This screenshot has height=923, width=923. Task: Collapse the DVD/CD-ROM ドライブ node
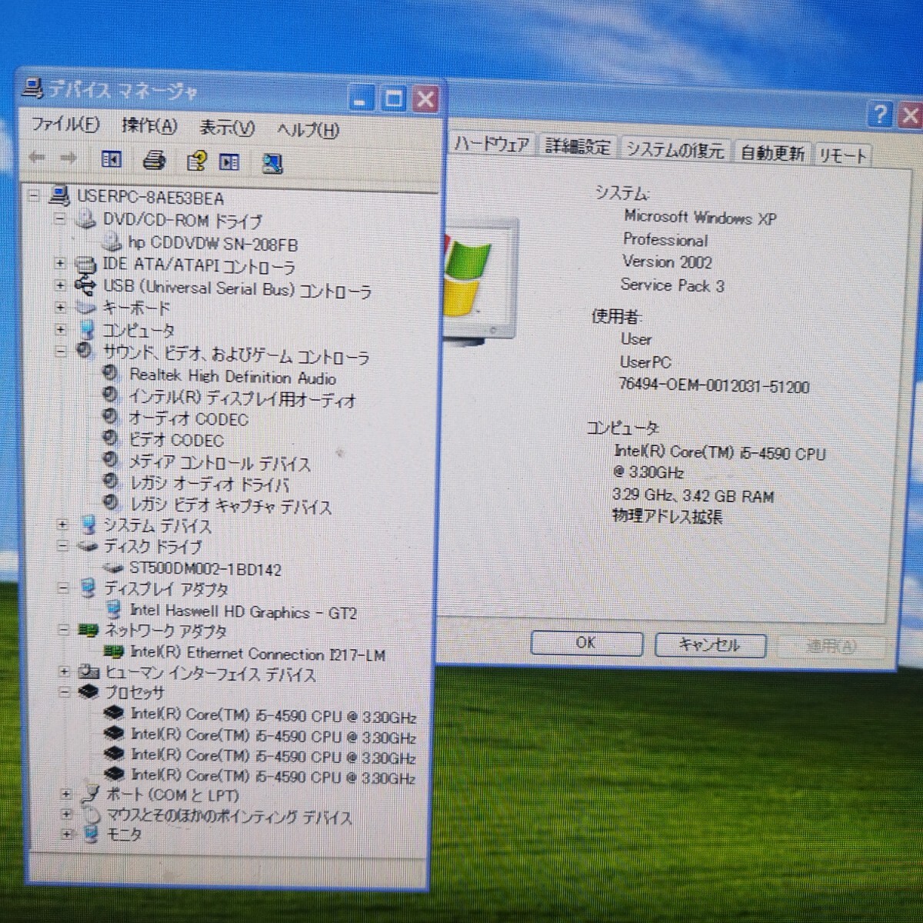pos(59,219)
